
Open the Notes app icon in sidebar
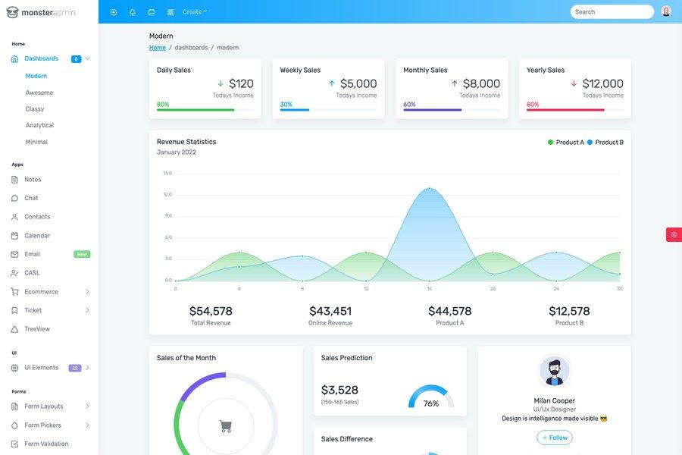click(13, 177)
